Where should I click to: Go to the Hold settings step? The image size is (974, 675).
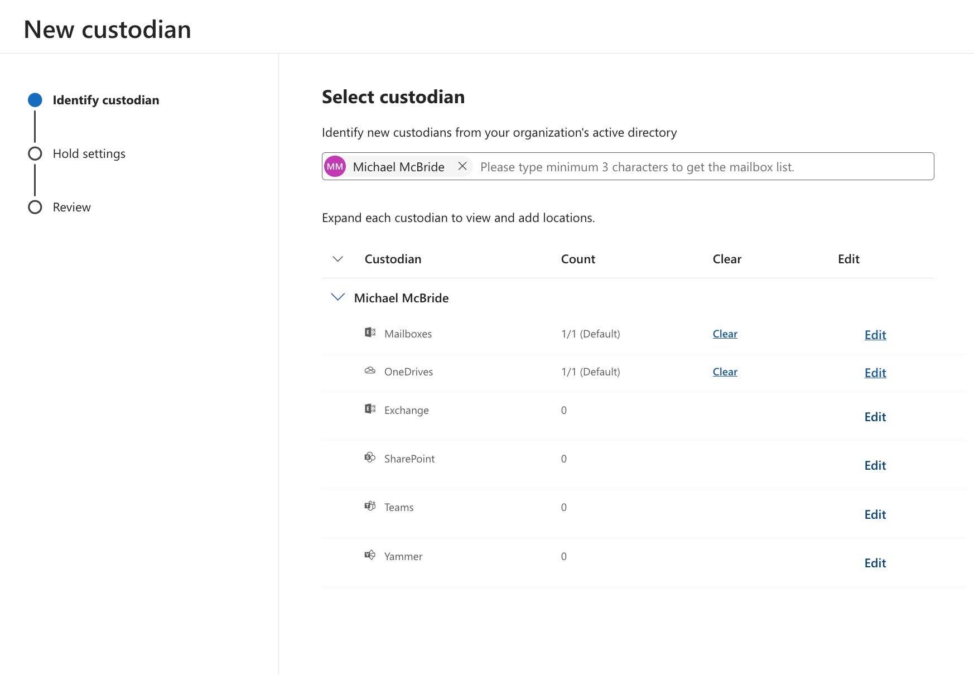[89, 153]
